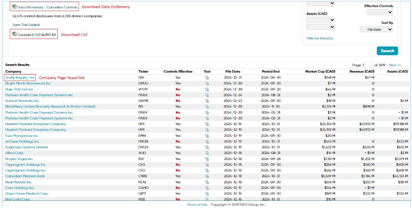Click the Market Cap (CAD) column header

click(x=320, y=72)
